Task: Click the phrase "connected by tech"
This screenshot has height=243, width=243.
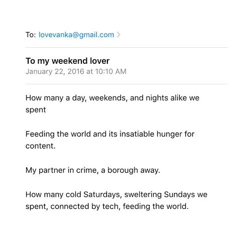Action: [85, 206]
